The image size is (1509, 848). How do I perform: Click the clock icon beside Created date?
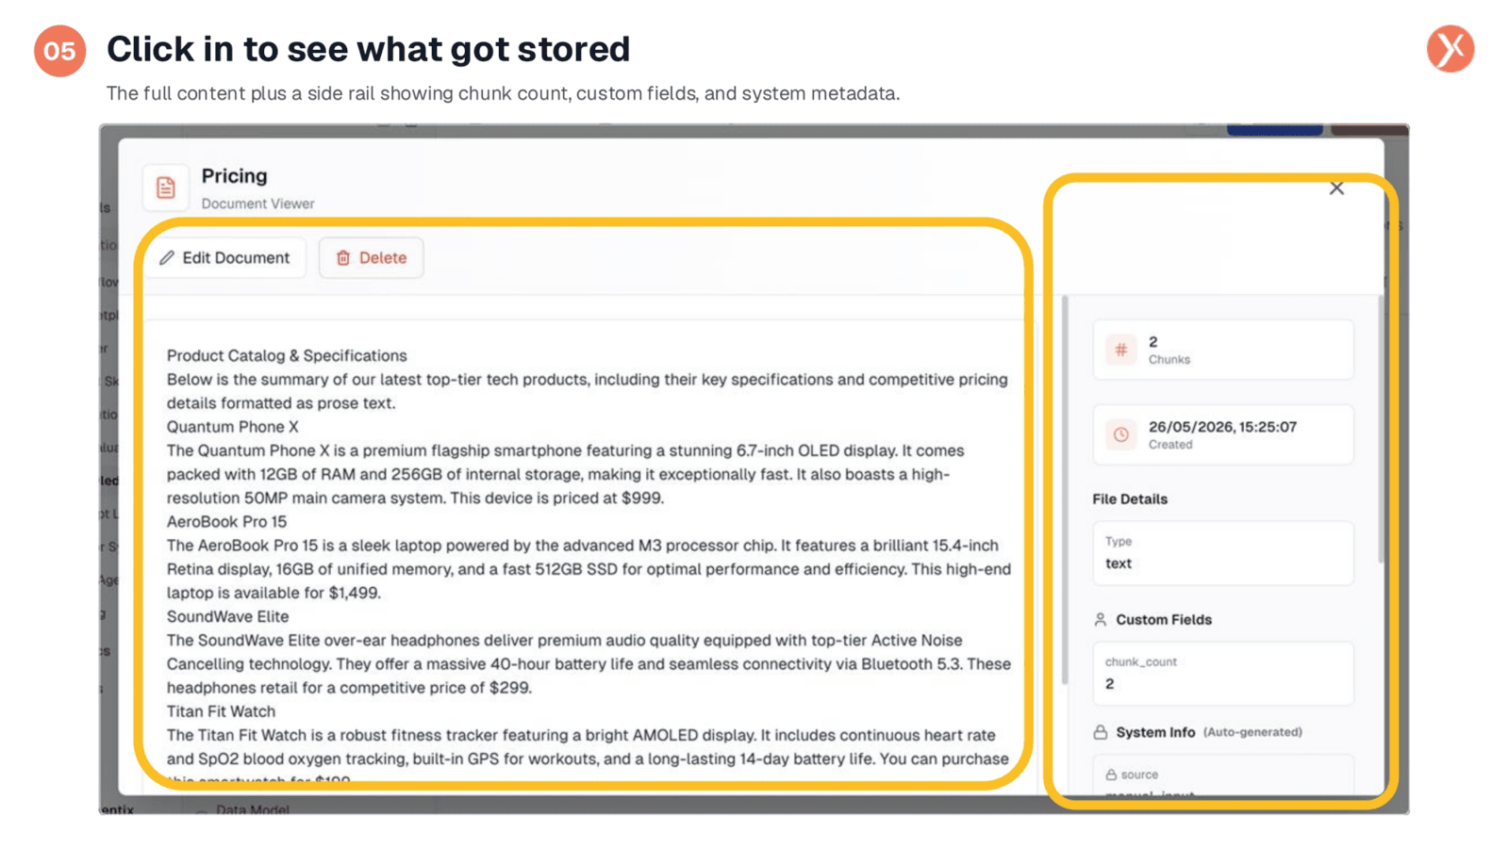click(1120, 434)
